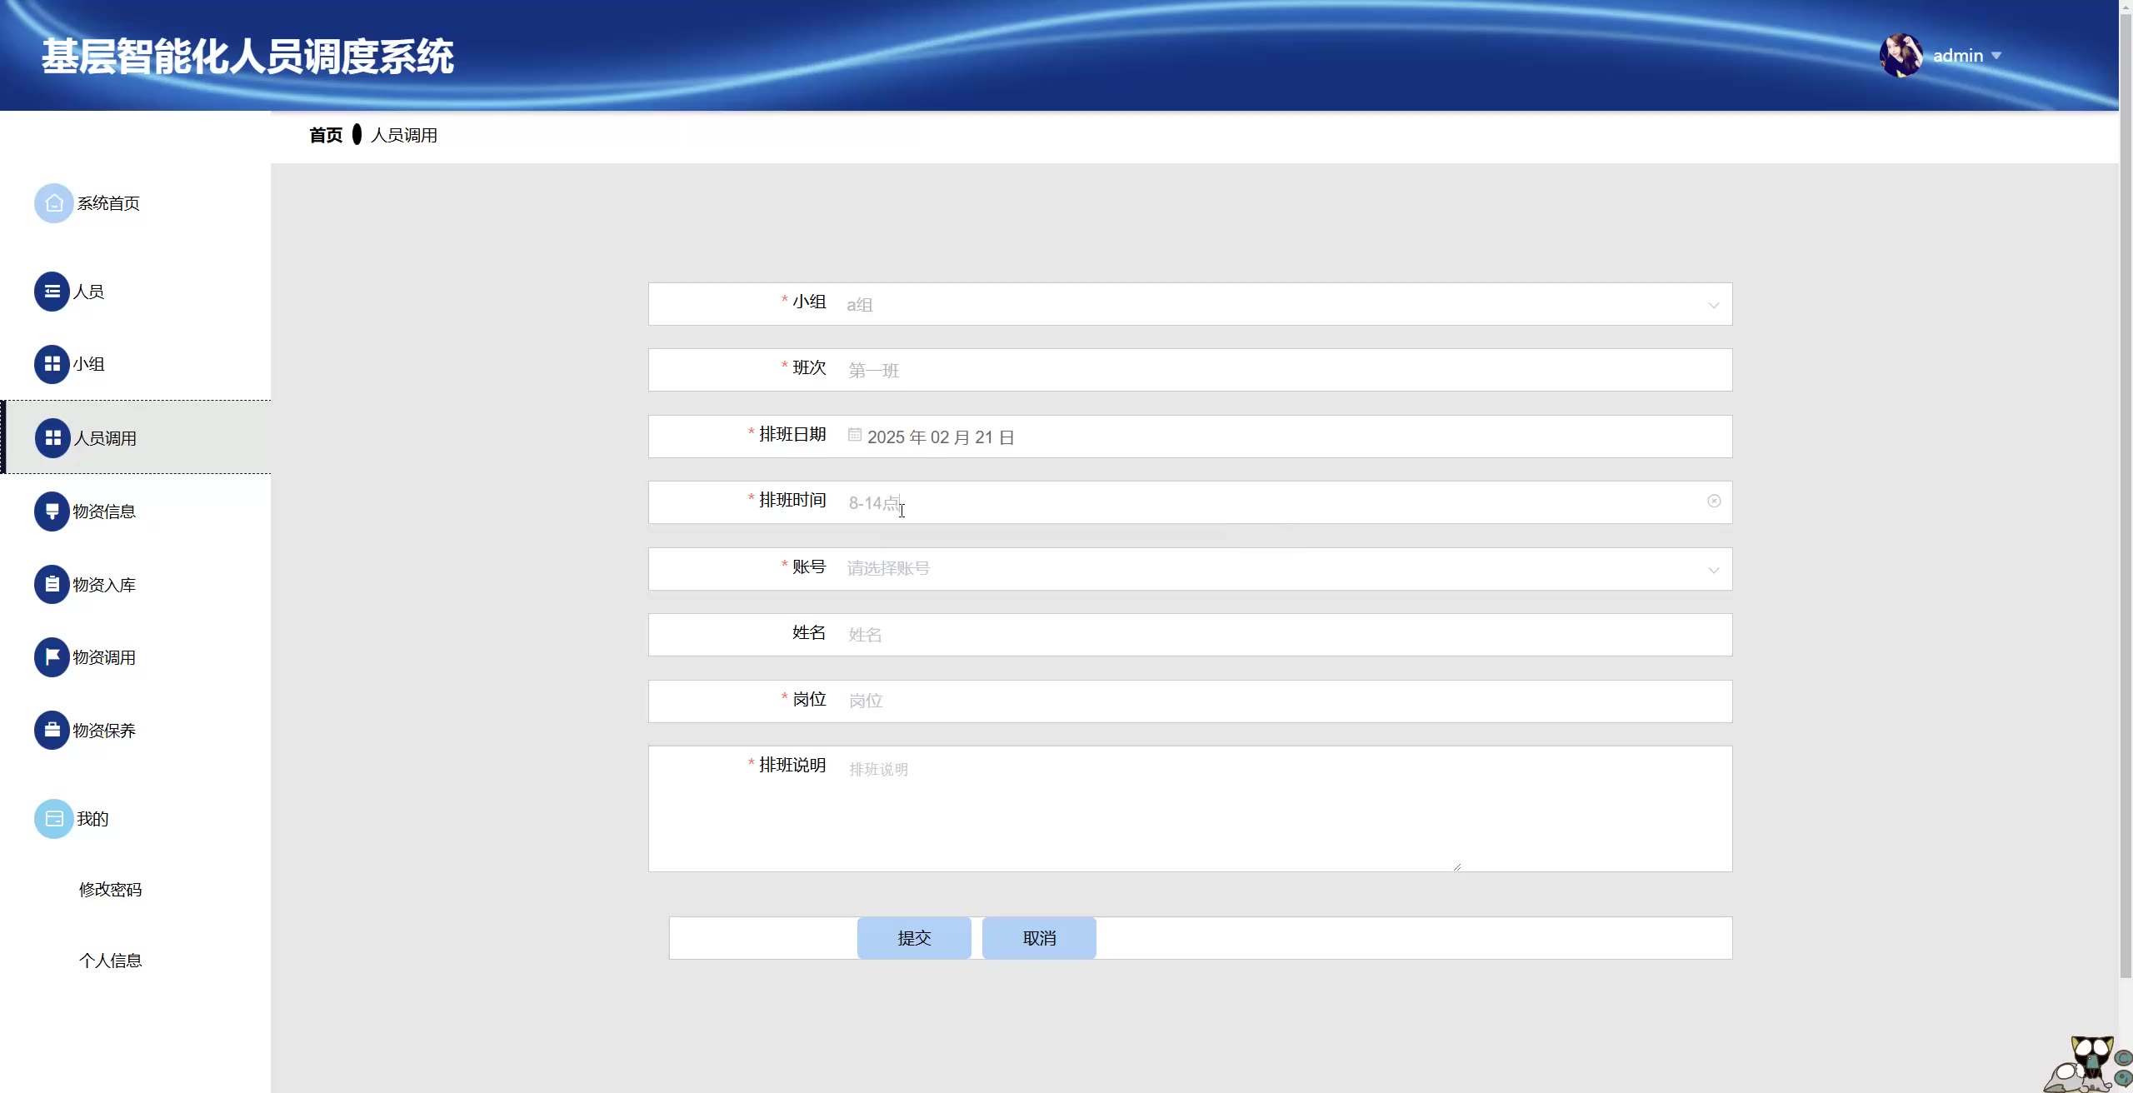Expand the 小组 dropdown arrow
This screenshot has height=1093, width=2133.
coord(1713,305)
